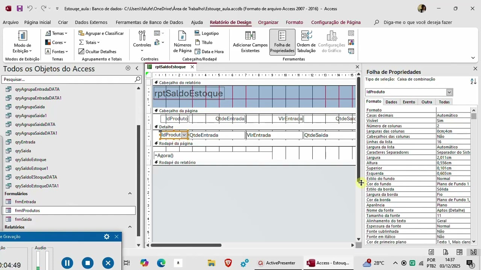Open Microsoft Edge from the taskbar
Viewport: 481px width, 270px height.
tap(161, 263)
